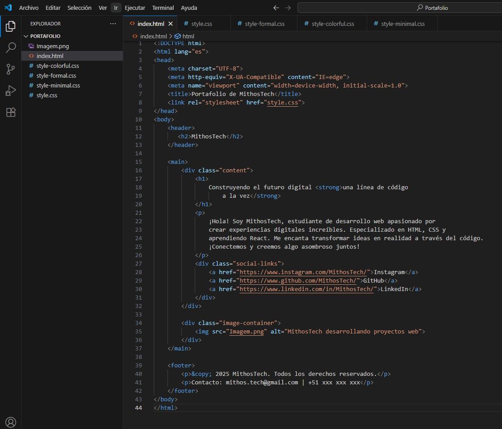Image resolution: width=502 pixels, height=429 pixels.
Task: Open the Ayuda menu
Action: [x=189, y=8]
